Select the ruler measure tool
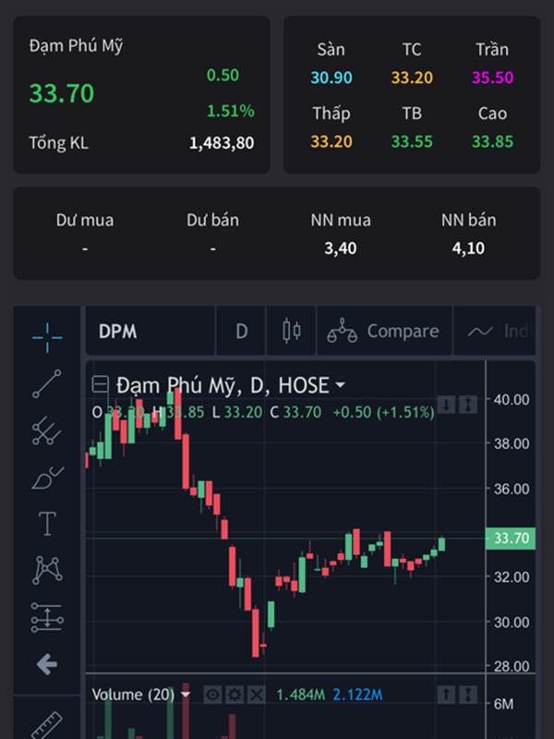This screenshot has width=554, height=739. point(47,725)
